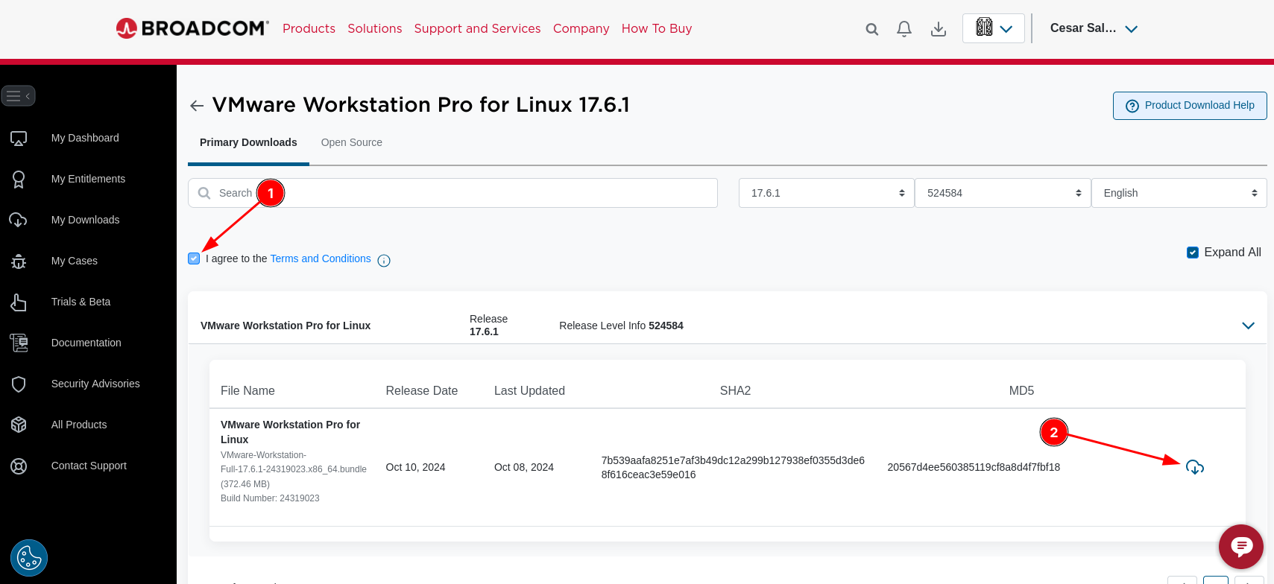Open the search magnifier in header
The image size is (1274, 584).
tap(871, 29)
